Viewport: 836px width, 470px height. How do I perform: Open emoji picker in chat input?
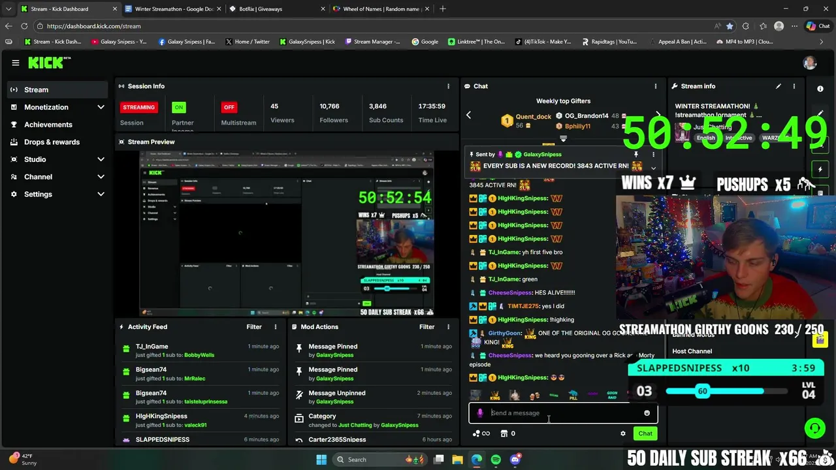coord(647,413)
